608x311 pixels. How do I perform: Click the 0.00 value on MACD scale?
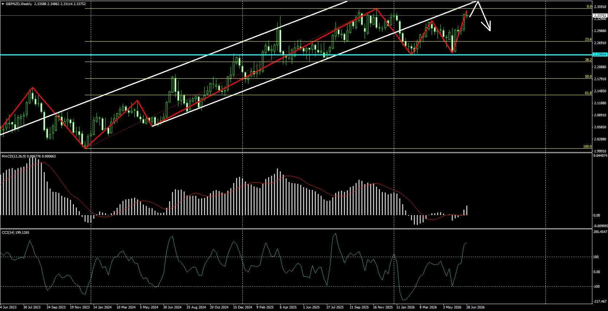pyautogui.click(x=597, y=215)
